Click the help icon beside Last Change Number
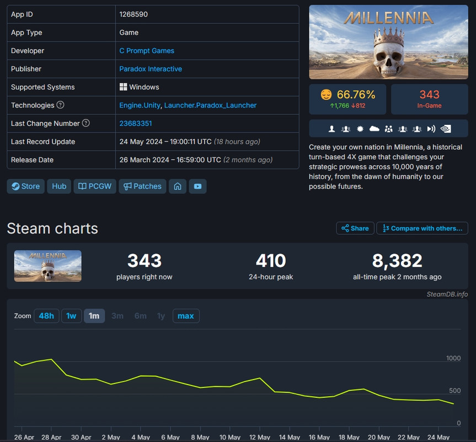 click(86, 123)
